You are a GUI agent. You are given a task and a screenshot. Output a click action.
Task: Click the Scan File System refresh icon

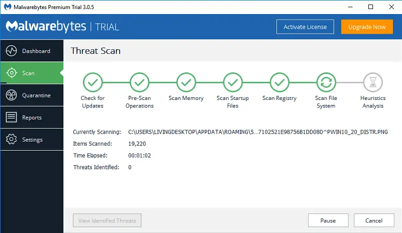(326, 82)
